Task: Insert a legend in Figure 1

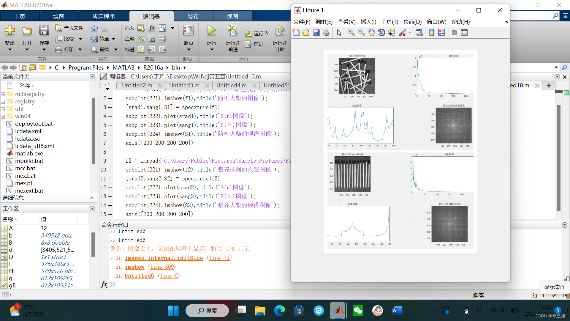Action: tap(441, 33)
